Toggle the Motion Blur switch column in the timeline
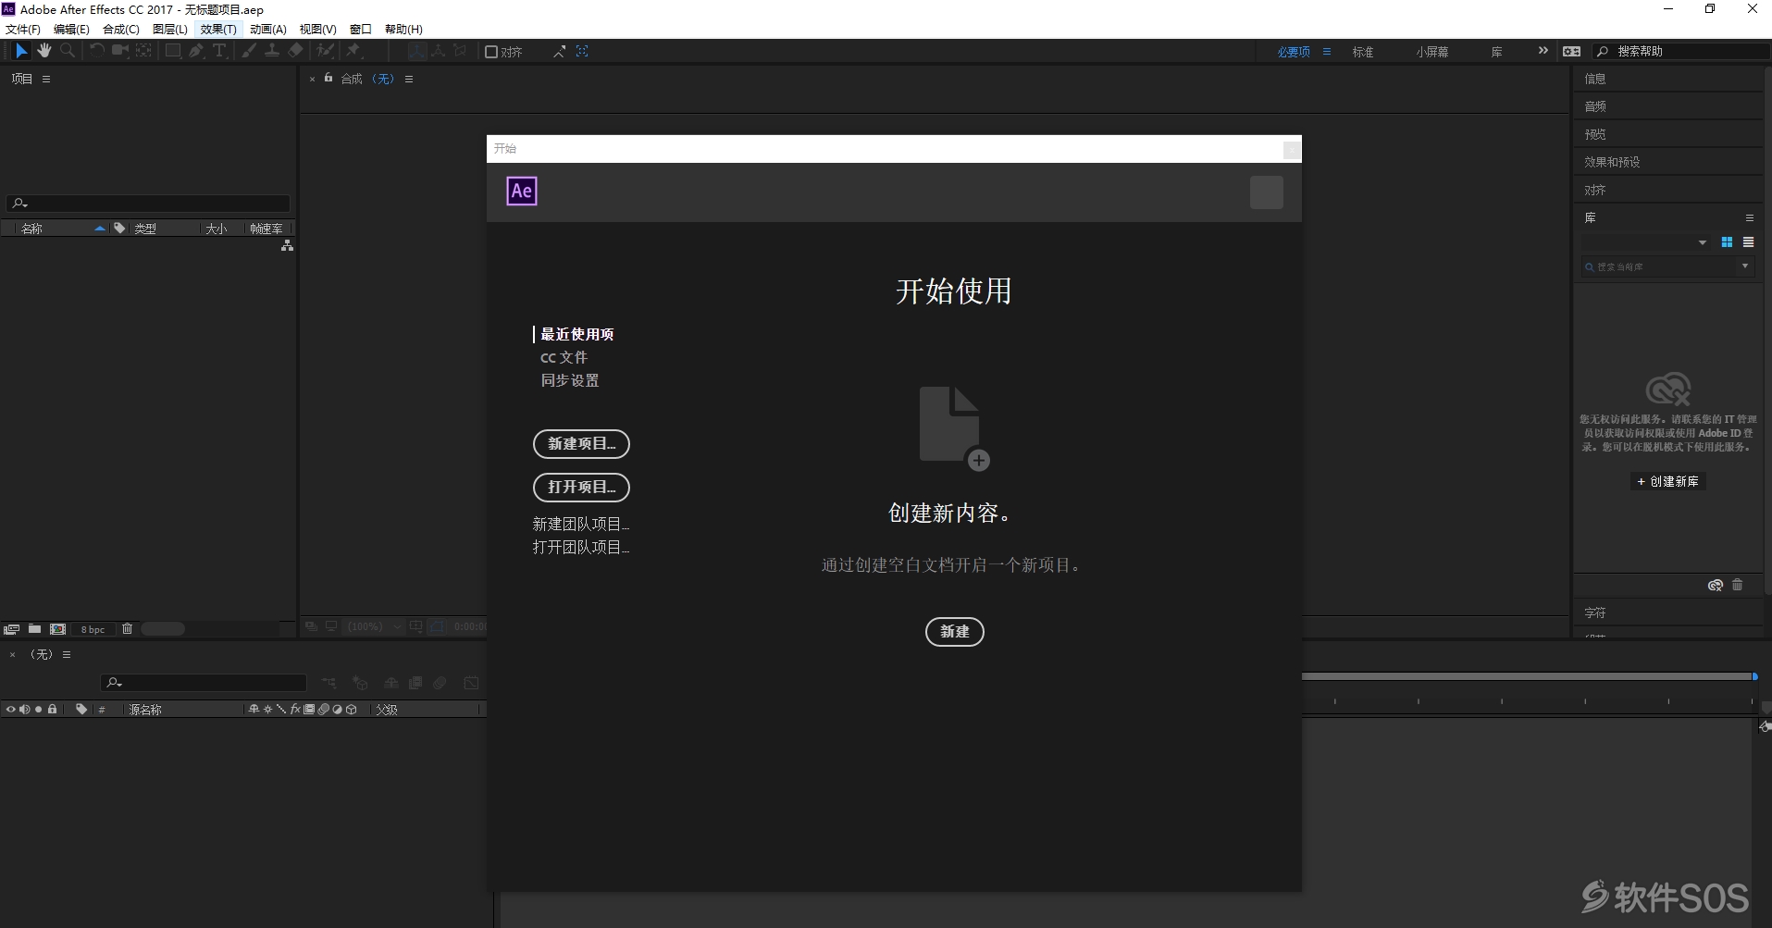Image resolution: width=1772 pixels, height=928 pixels. 323,710
